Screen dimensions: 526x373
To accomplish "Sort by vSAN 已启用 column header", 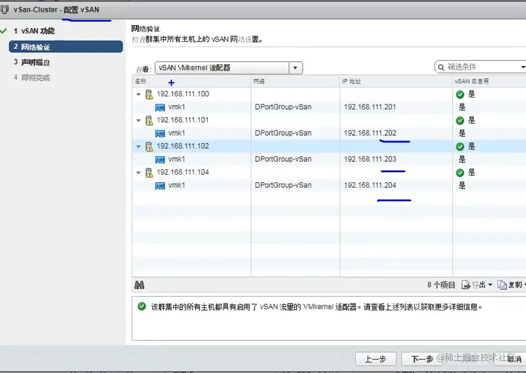I will coord(489,82).
